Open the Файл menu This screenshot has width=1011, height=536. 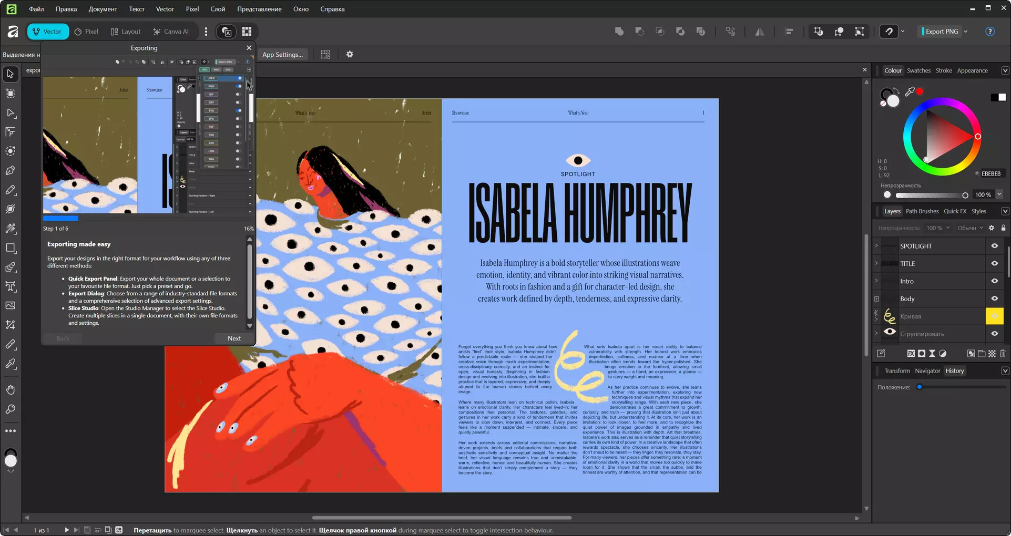36,9
